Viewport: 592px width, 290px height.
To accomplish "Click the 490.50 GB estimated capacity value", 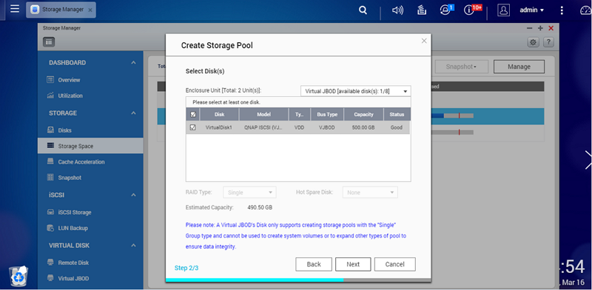I will (260, 207).
